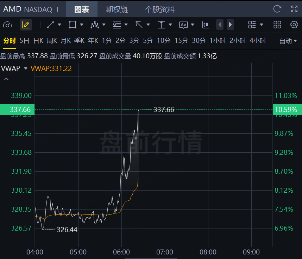Enter fullscreen with the expand icon
302x259 pixels.
(x=294, y=9)
